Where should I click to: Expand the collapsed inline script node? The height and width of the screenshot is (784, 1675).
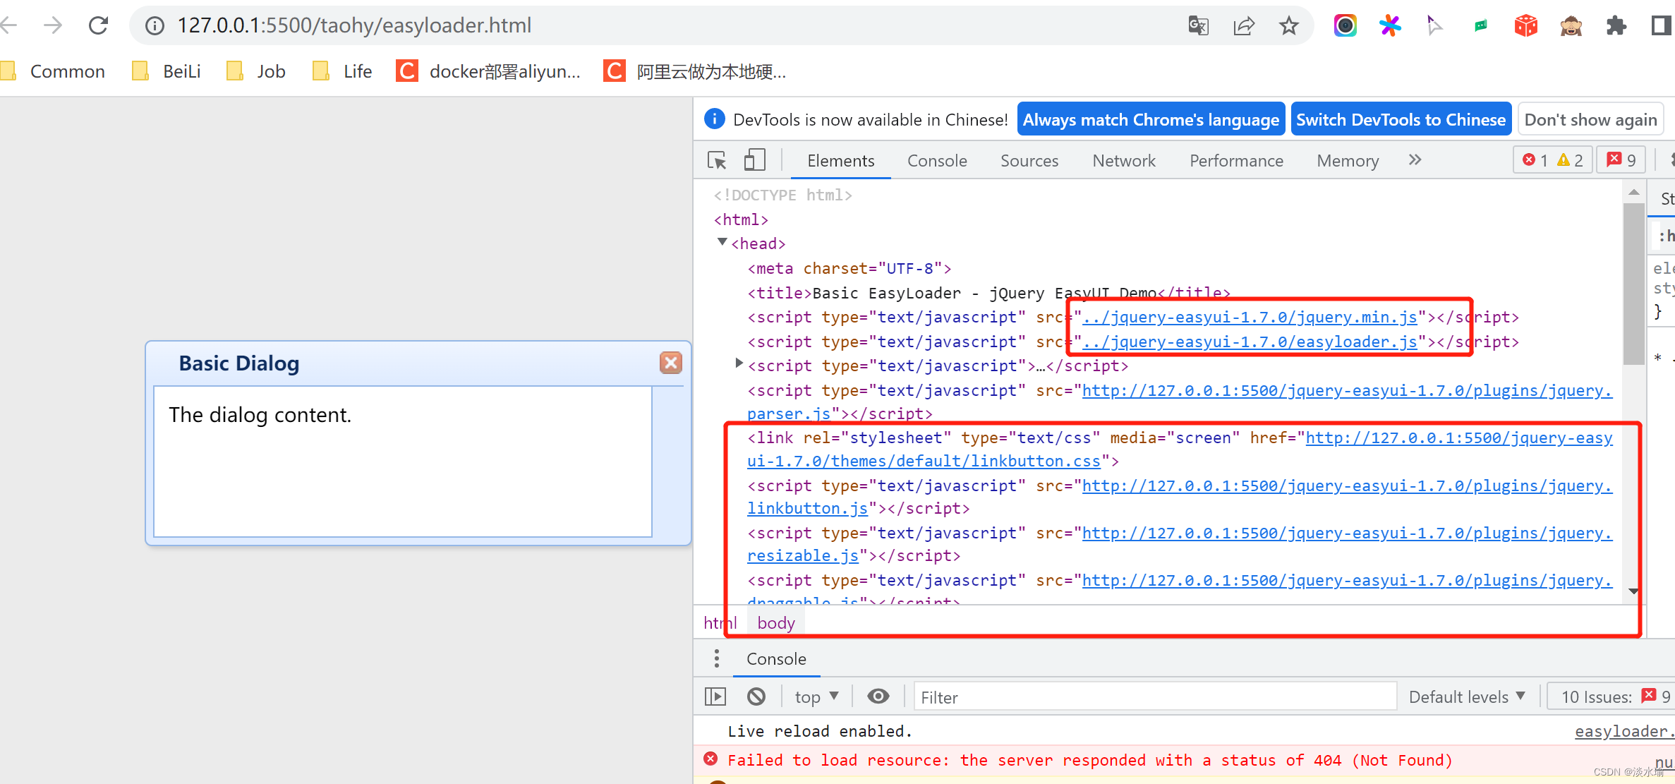coord(738,363)
